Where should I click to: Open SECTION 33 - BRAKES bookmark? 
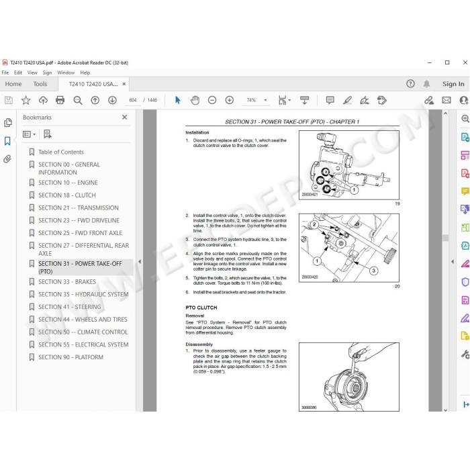[x=67, y=282]
